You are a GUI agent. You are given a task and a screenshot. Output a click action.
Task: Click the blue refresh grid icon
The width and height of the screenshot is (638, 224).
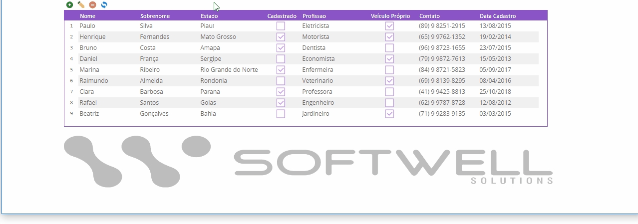(x=104, y=5)
